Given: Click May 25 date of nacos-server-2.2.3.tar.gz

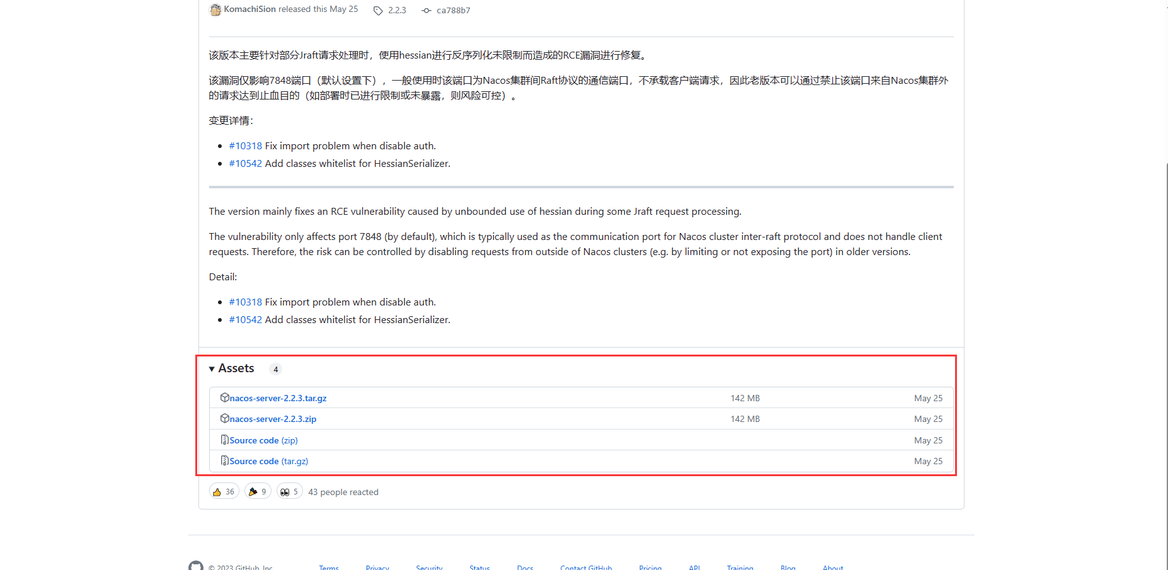Looking at the screenshot, I should (929, 398).
